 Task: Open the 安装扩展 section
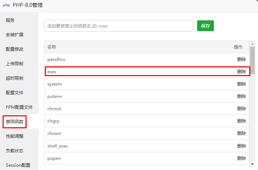pyautogui.click(x=15, y=35)
